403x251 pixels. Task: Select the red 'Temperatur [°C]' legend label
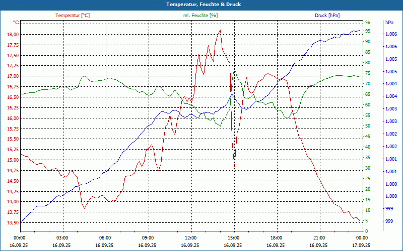pos(73,16)
